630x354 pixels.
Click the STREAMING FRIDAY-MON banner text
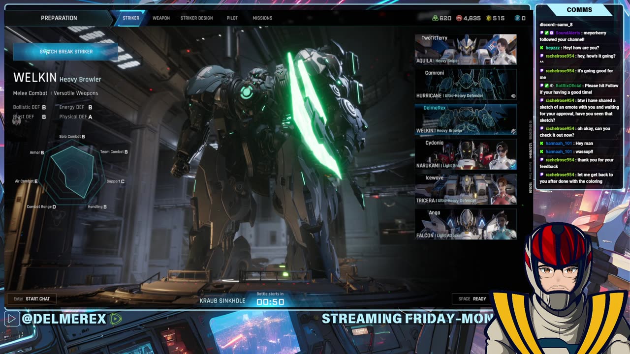(407, 319)
